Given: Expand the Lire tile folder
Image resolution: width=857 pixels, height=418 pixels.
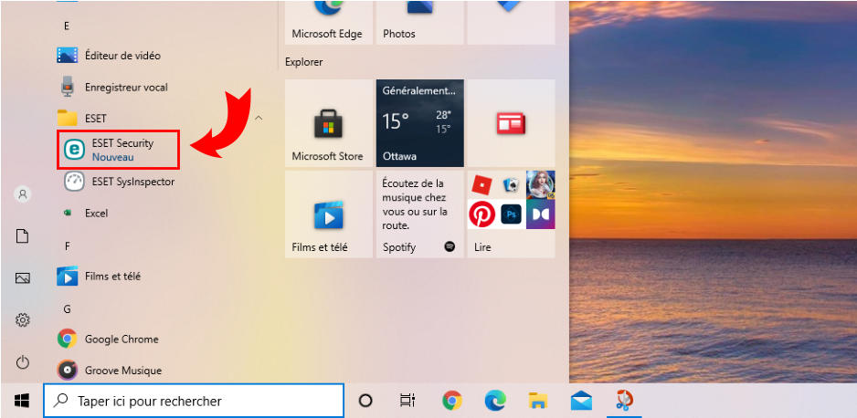Looking at the screenshot, I should click(510, 214).
